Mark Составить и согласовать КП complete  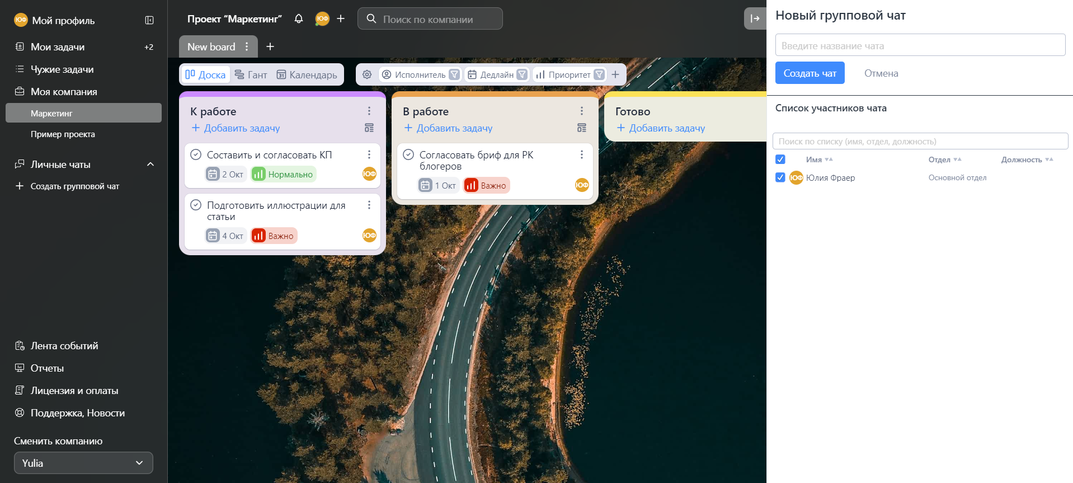tap(196, 154)
